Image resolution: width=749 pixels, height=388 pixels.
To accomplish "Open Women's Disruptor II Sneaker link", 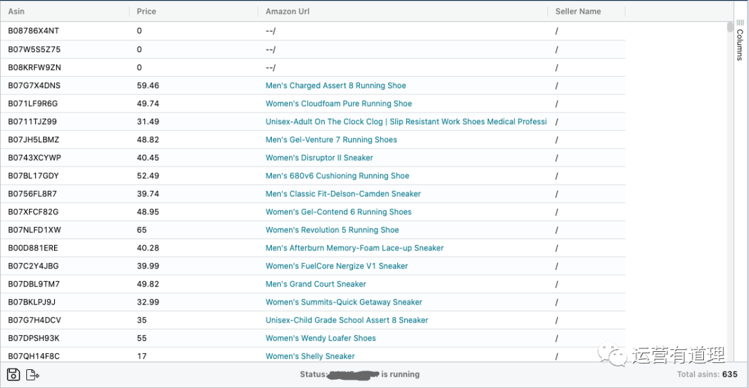I will (x=319, y=158).
